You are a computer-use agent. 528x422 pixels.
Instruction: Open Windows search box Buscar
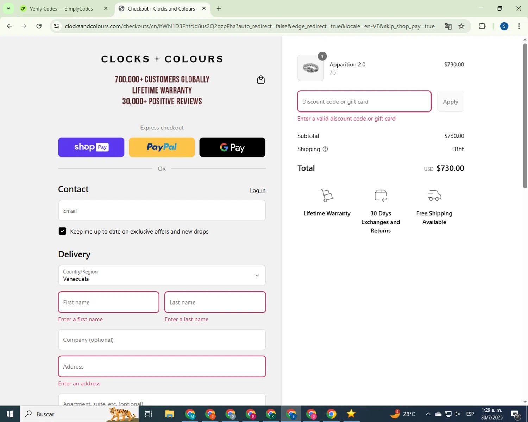pos(80,414)
